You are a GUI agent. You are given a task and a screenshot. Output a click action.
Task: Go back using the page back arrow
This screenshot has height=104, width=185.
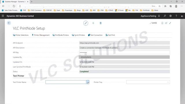[9, 23]
